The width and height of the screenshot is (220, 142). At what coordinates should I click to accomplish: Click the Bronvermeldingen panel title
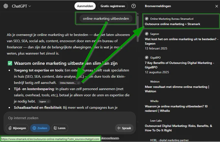[x=158, y=6]
